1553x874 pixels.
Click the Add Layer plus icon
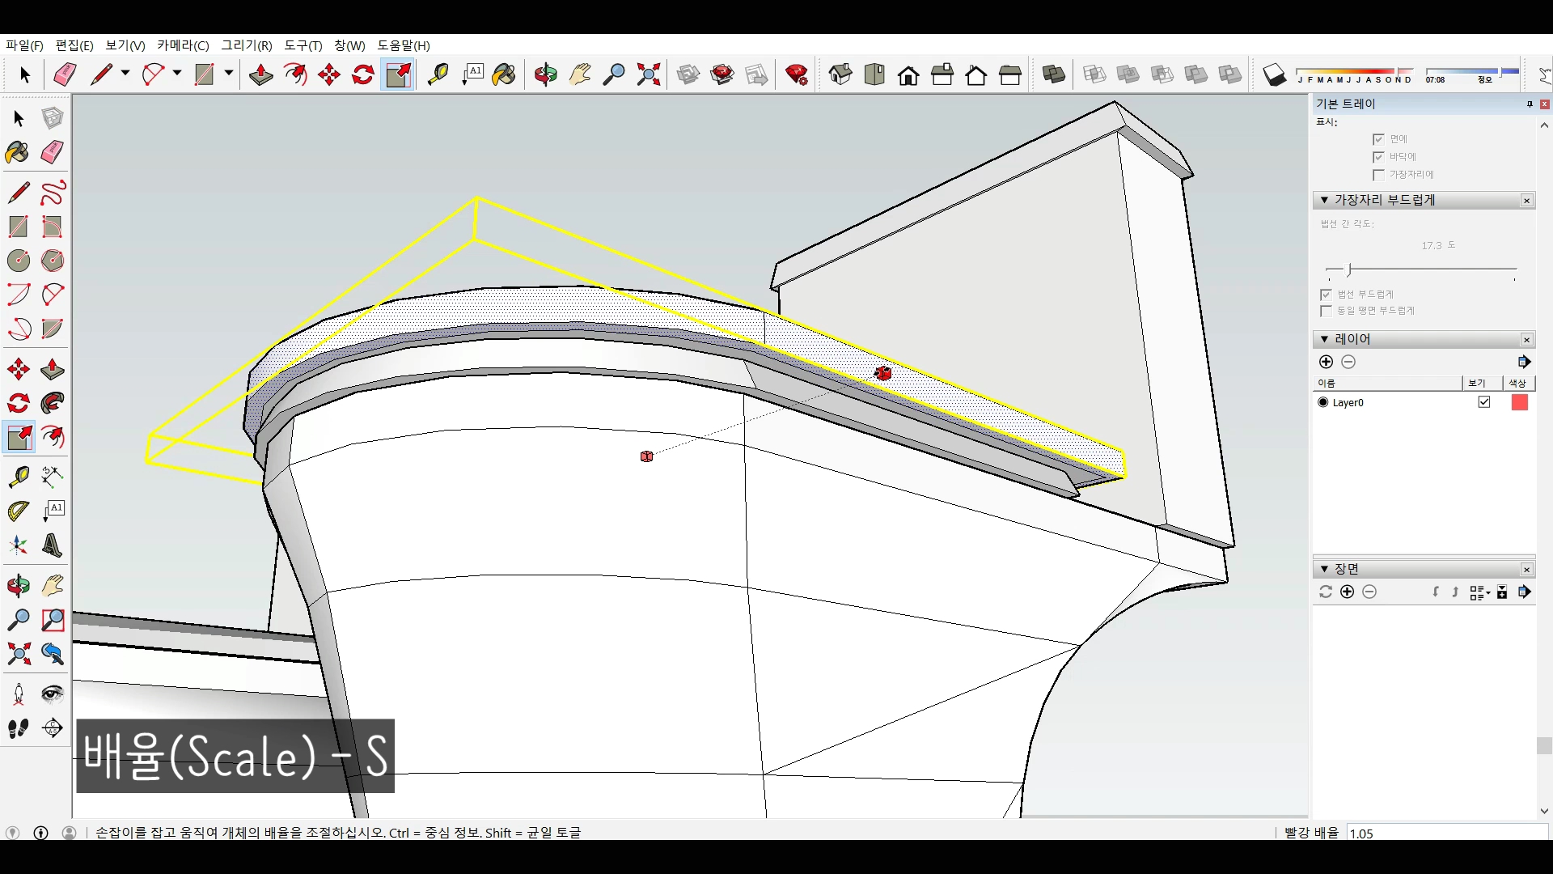point(1326,362)
